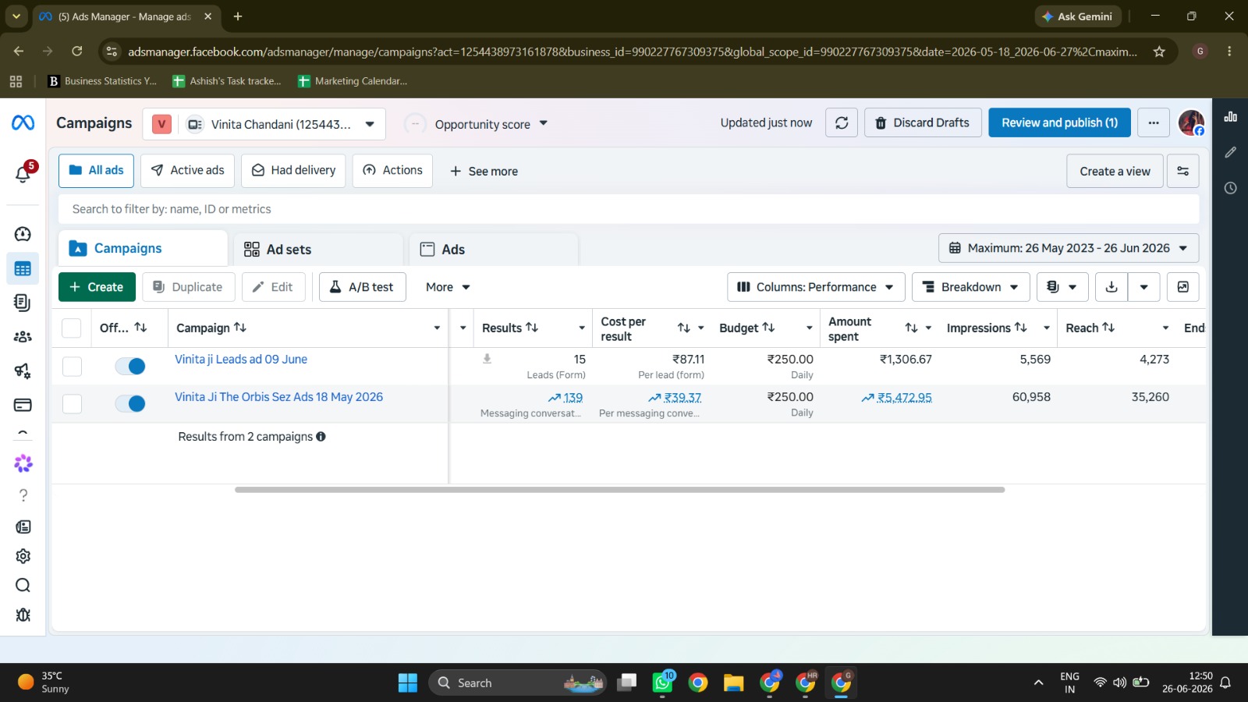Switch to the Ad sets tab

319,250
